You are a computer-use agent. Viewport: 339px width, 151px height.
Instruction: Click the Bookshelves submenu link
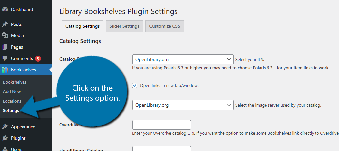point(15,82)
